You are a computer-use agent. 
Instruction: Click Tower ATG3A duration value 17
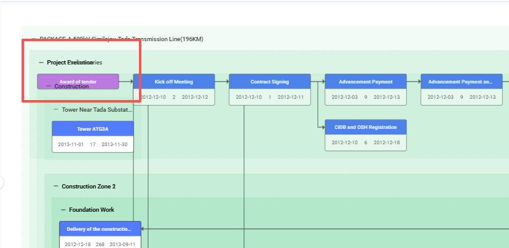pyautogui.click(x=93, y=144)
